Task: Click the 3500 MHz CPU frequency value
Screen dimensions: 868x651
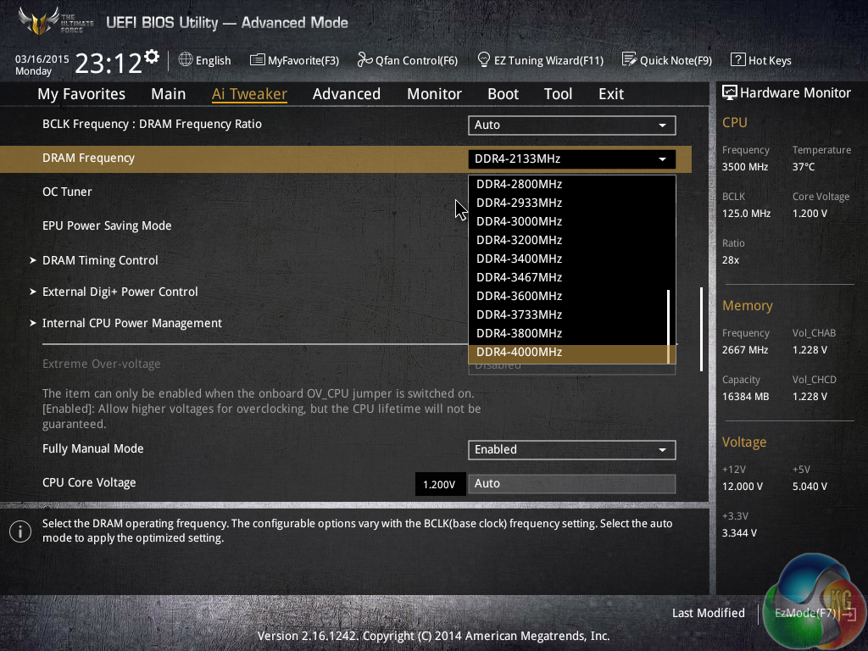Action: click(745, 167)
